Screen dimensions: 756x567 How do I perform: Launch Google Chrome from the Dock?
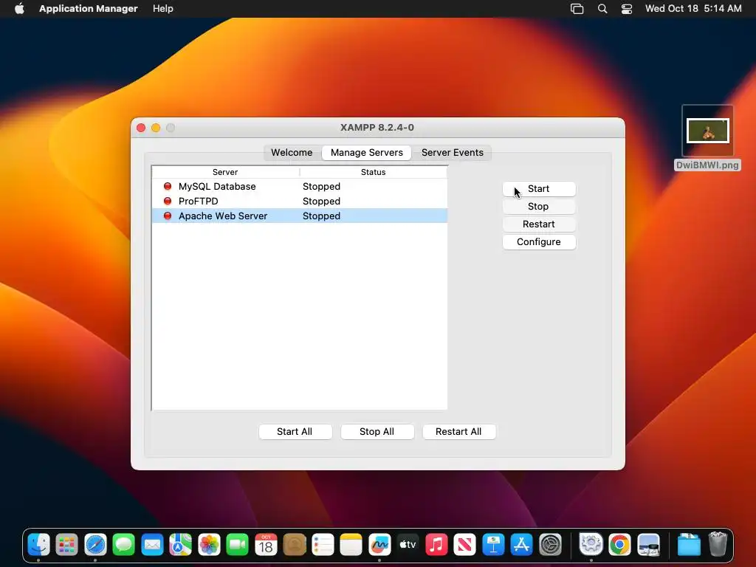point(619,545)
